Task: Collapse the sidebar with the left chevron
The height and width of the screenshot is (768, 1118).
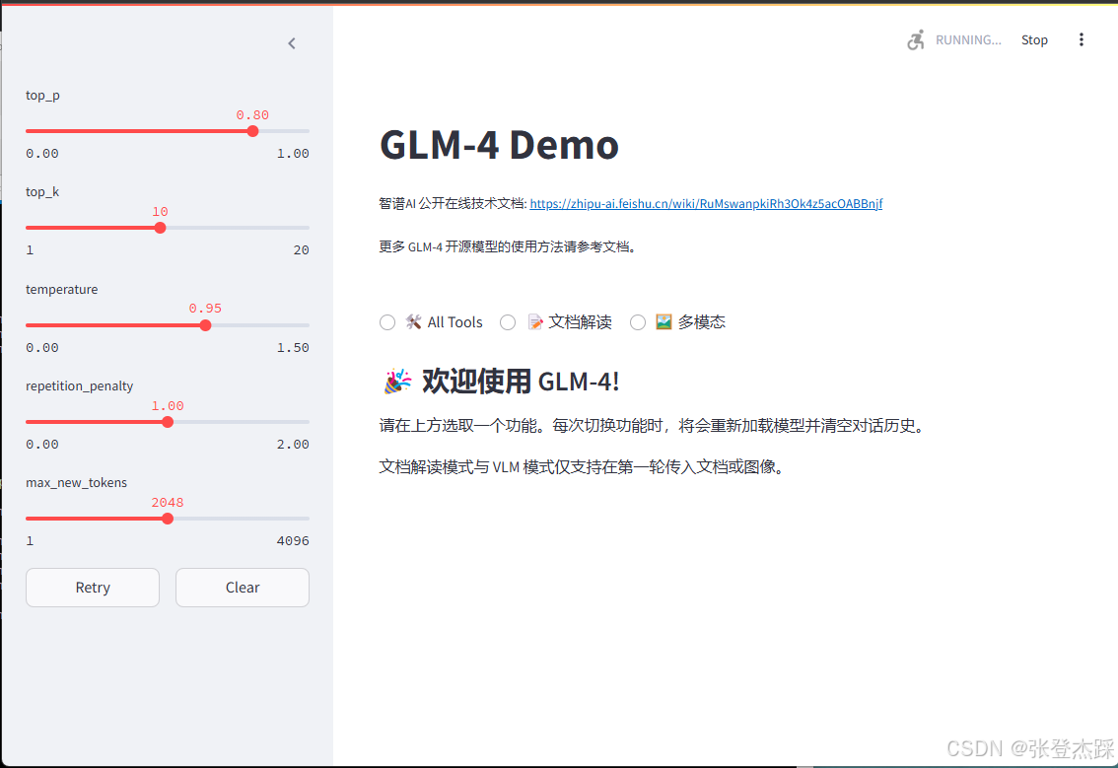Action: coord(291,43)
